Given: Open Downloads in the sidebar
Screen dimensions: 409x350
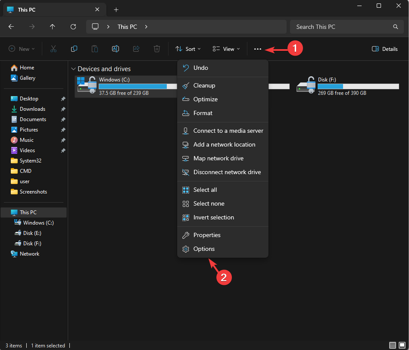Looking at the screenshot, I should 32,109.
